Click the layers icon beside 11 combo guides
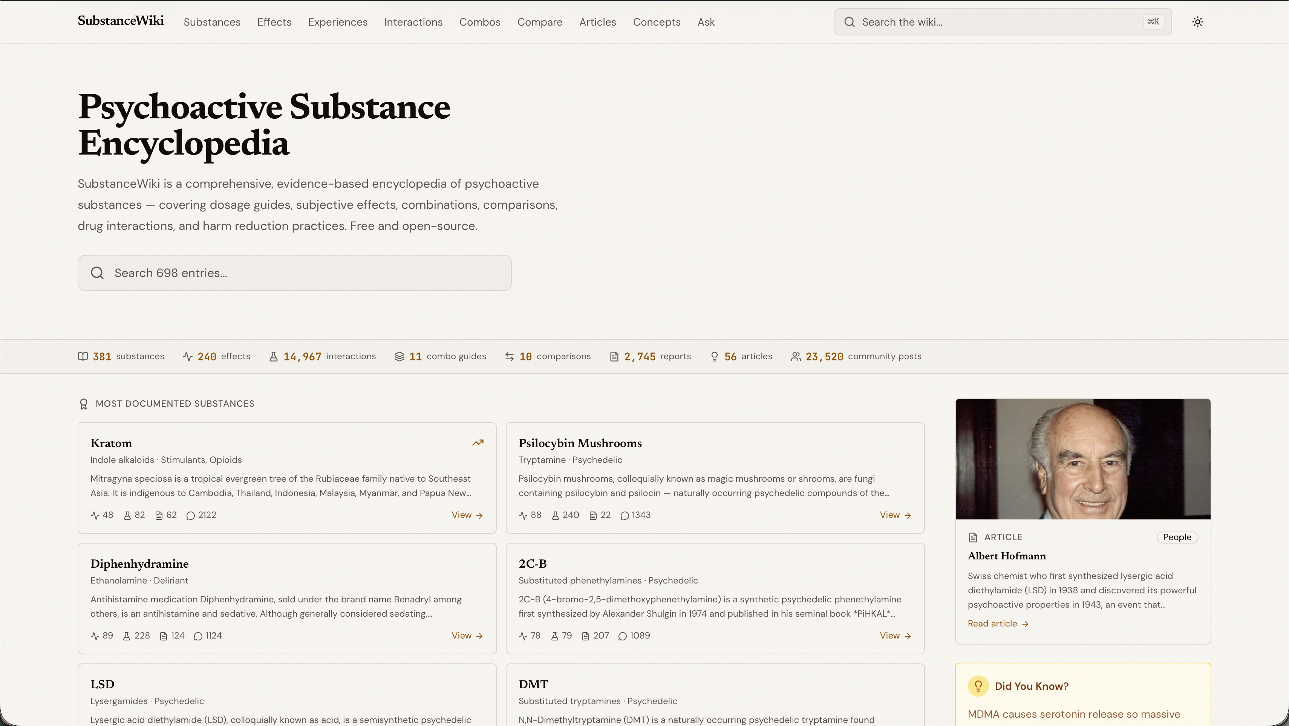1289x726 pixels. (399, 356)
